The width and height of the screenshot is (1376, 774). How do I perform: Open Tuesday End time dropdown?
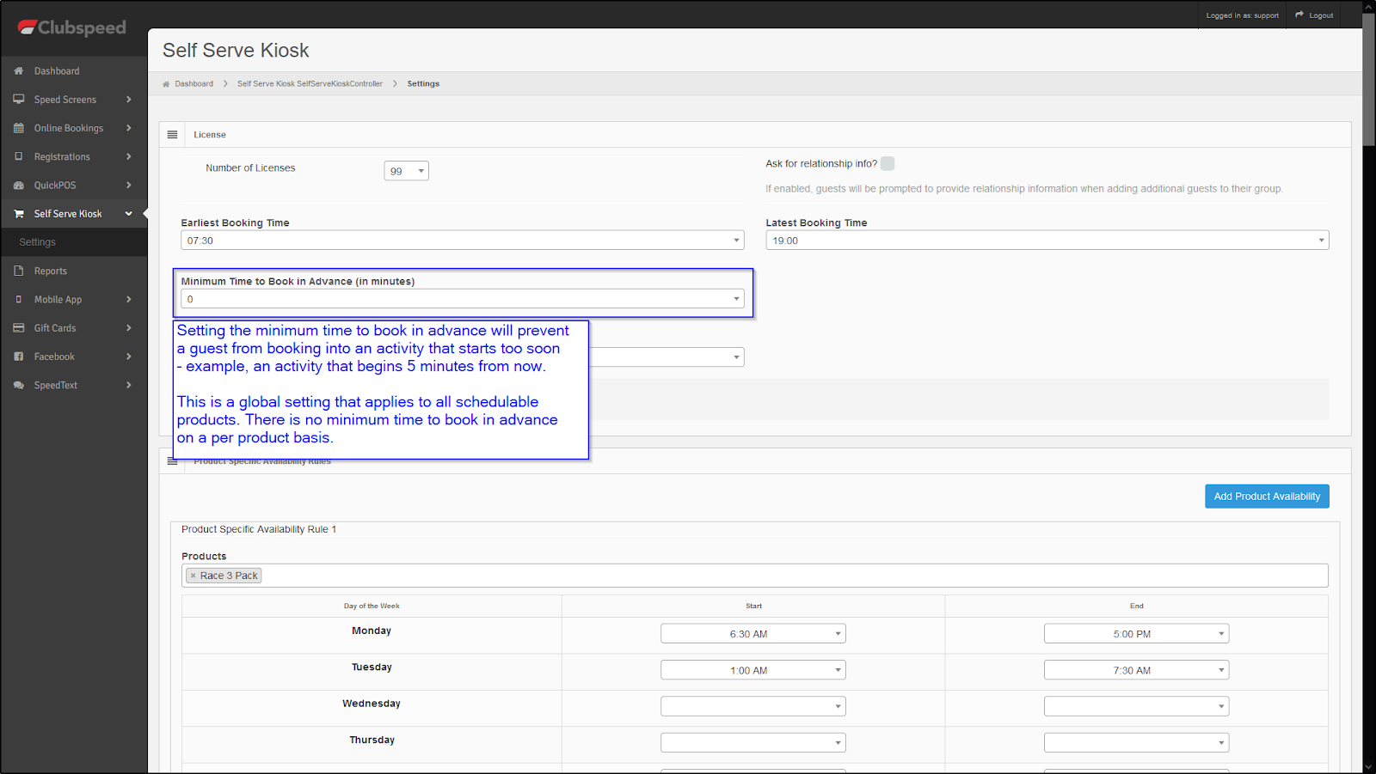coord(1136,670)
